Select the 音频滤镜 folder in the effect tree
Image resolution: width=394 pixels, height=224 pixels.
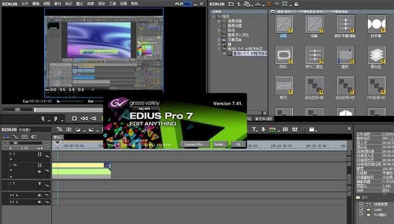[x=235, y=26]
